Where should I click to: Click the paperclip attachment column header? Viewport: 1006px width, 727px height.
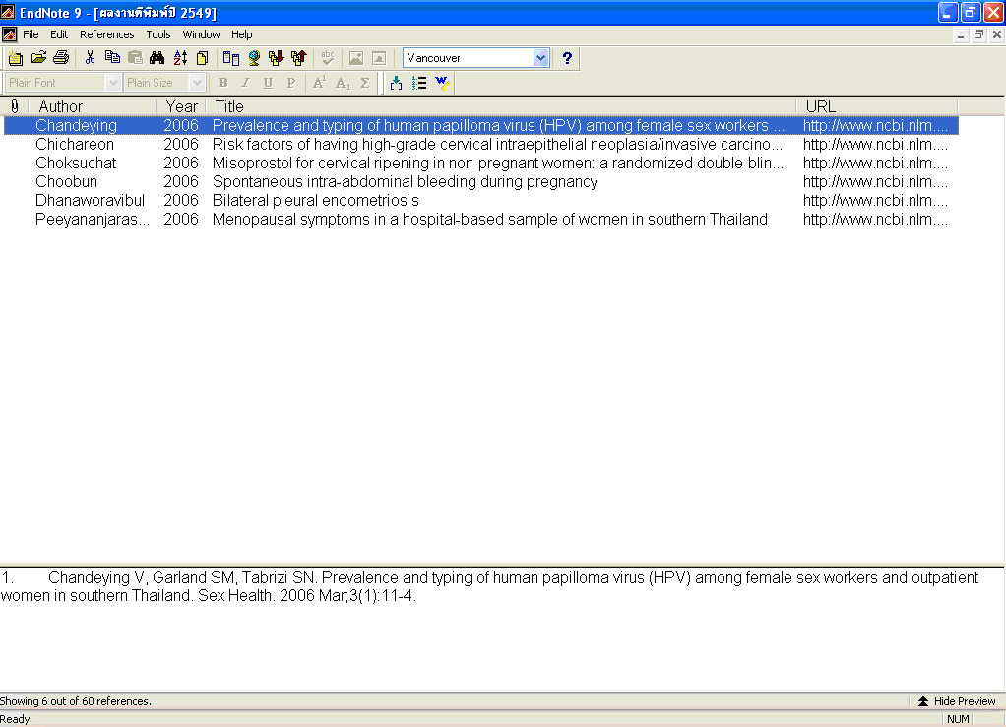tap(14, 106)
